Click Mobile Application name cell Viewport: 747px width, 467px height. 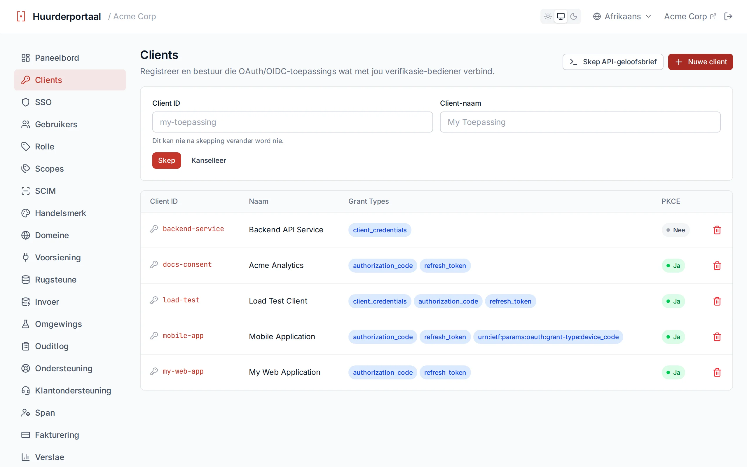[x=282, y=336]
